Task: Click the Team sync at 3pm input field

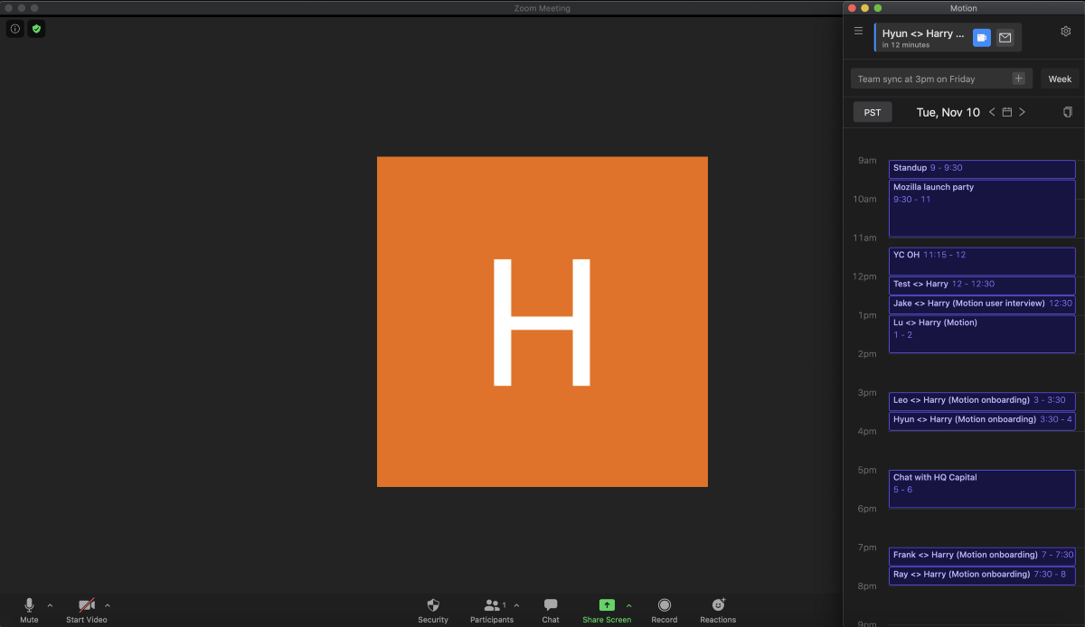Action: point(931,79)
